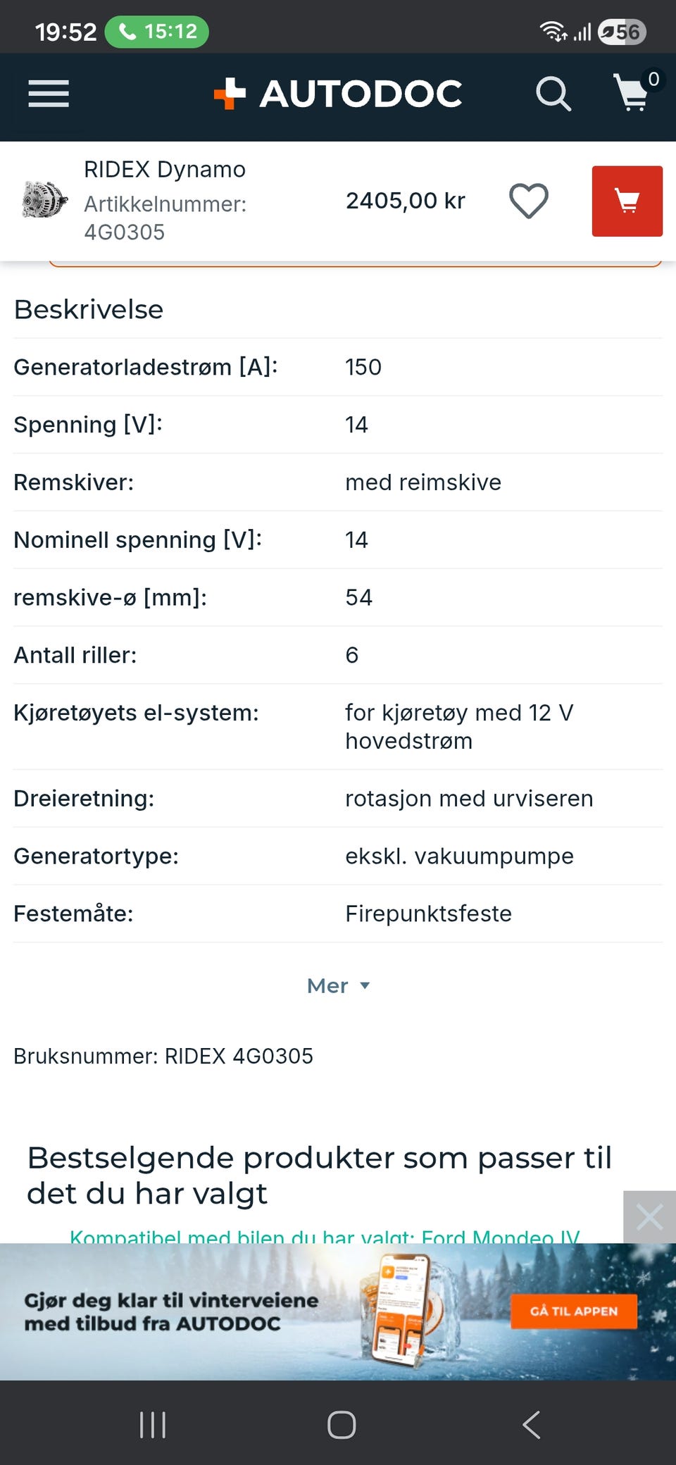Tap the winter offer phone image
Viewport: 676px width, 1465px height.
[398, 1310]
